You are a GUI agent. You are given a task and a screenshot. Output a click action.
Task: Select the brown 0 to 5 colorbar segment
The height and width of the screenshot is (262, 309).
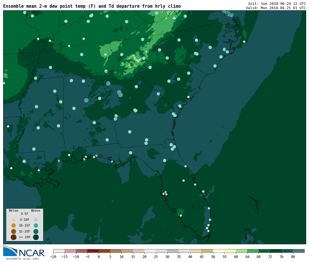(104, 251)
